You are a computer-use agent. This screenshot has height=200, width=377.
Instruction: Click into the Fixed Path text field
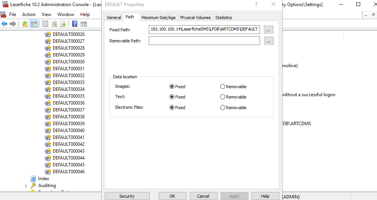(205, 29)
